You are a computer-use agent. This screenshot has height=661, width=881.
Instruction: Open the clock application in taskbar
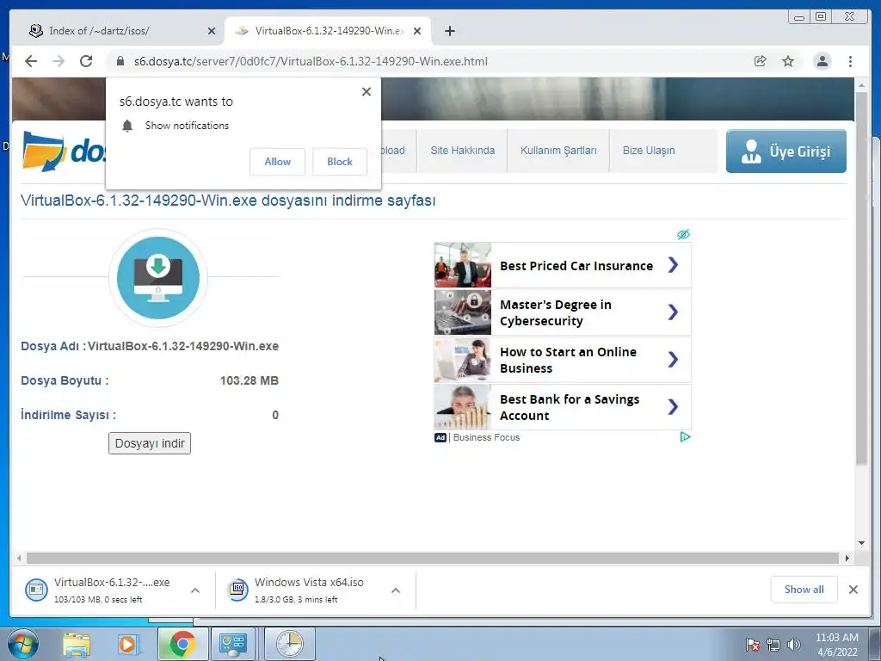[x=290, y=644]
